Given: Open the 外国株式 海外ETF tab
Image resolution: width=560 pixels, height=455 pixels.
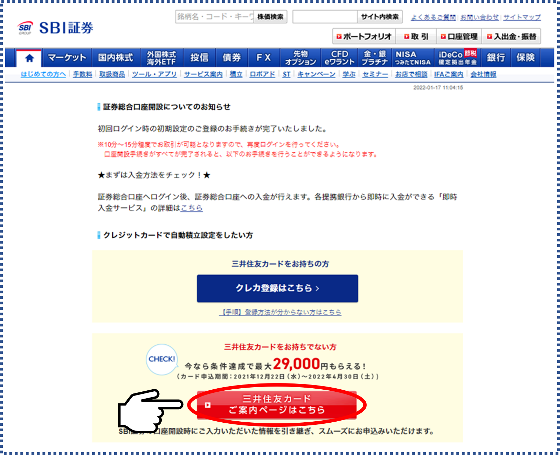Looking at the screenshot, I should (x=161, y=58).
